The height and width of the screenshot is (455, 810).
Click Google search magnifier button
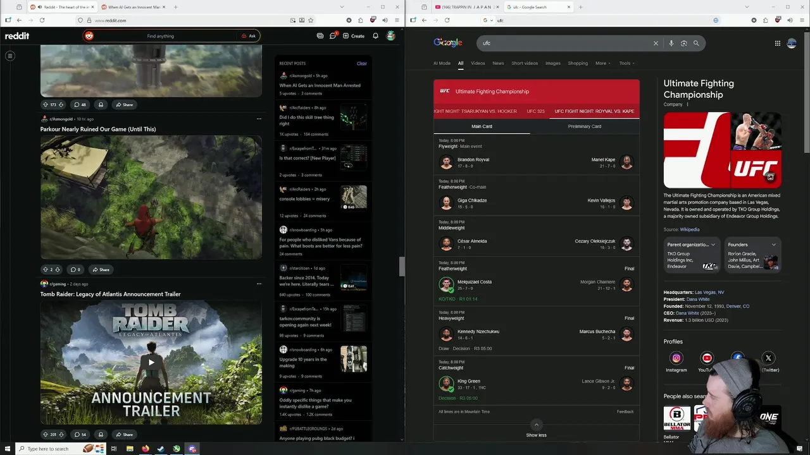tap(696, 43)
